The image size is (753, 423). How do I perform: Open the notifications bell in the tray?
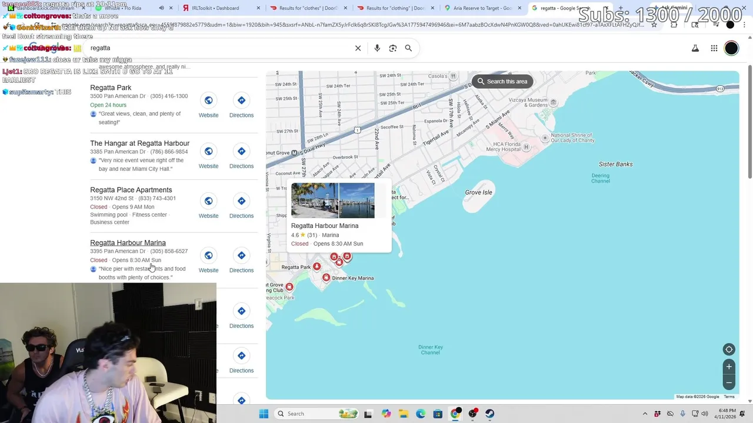(742, 414)
